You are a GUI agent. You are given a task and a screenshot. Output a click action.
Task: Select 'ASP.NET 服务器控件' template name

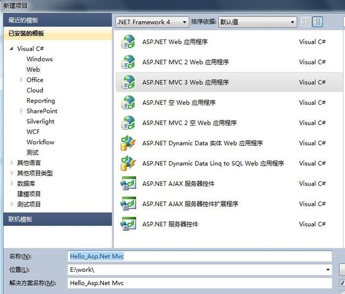coord(170,224)
